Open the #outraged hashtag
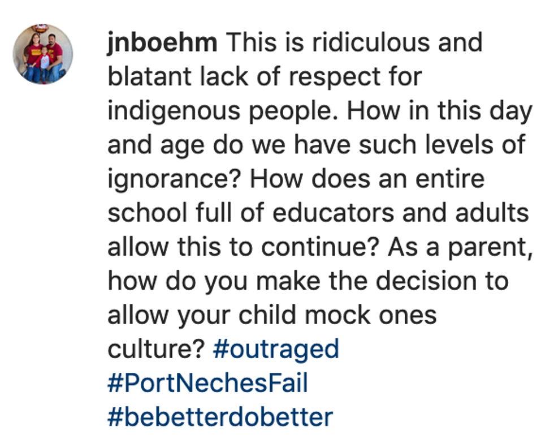554x443 pixels. click(276, 349)
